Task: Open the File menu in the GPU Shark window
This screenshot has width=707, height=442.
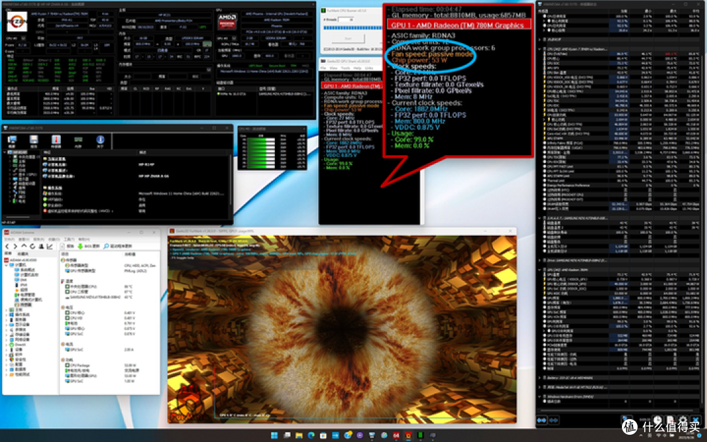Action: click(x=323, y=68)
